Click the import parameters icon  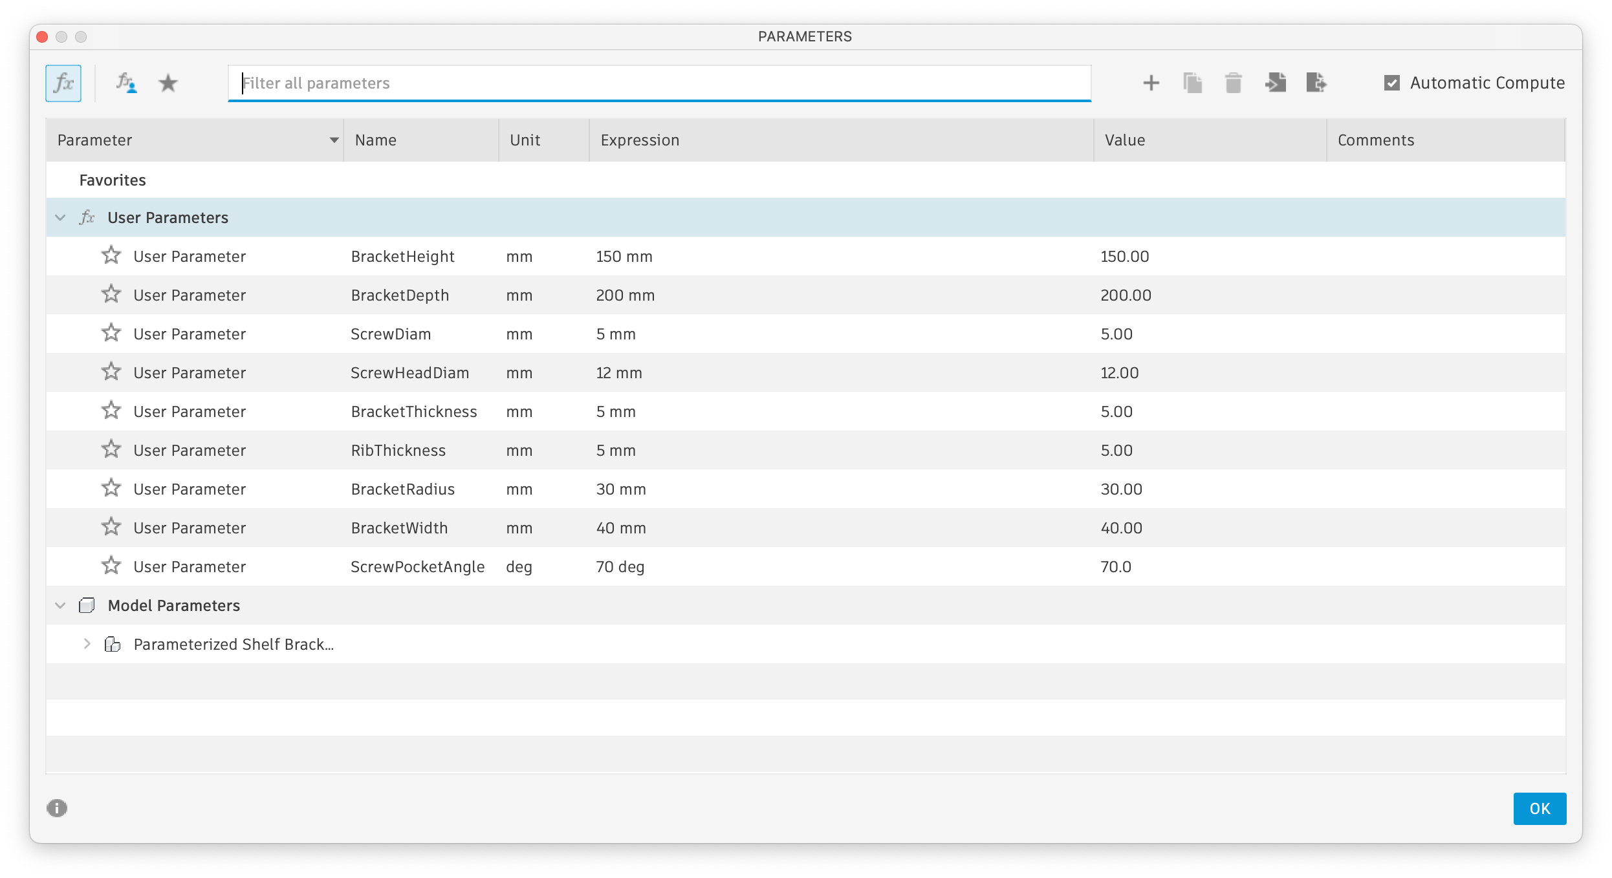pos(1275,83)
